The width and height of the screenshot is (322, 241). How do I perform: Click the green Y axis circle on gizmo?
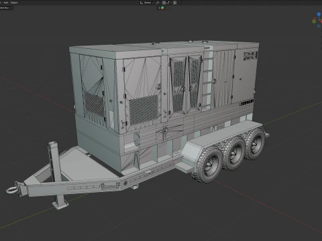point(314,21)
